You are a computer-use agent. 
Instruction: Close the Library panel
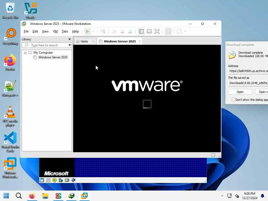click(70, 39)
